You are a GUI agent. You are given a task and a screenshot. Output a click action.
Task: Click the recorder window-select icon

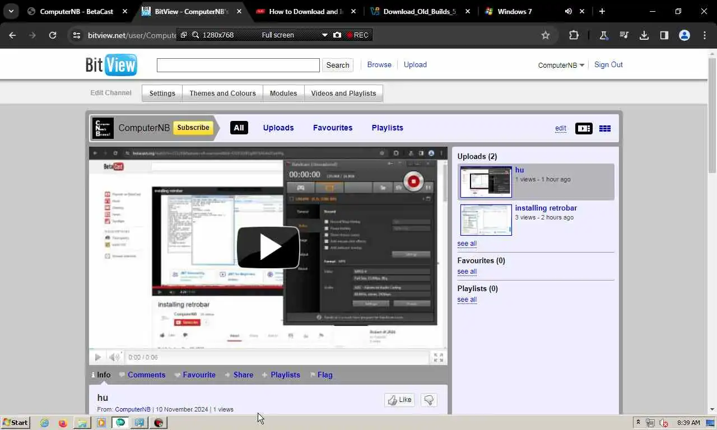pos(183,35)
